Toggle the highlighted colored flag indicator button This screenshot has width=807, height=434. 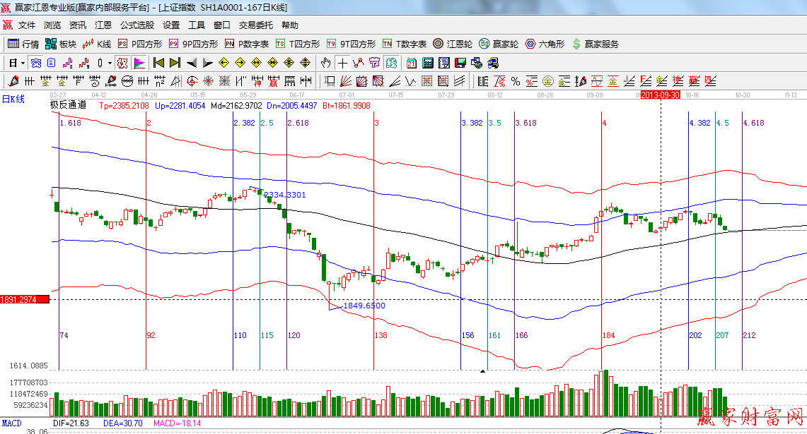139,63
